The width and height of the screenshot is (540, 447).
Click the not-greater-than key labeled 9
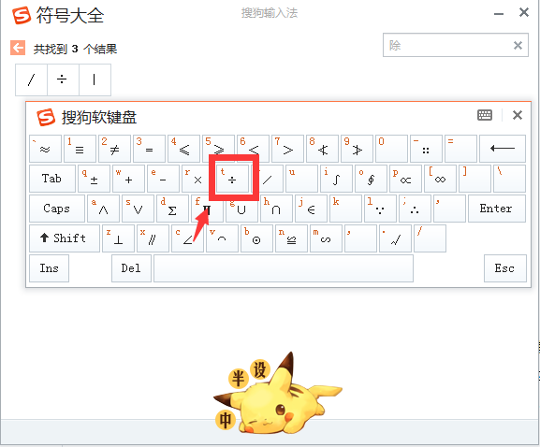357,149
